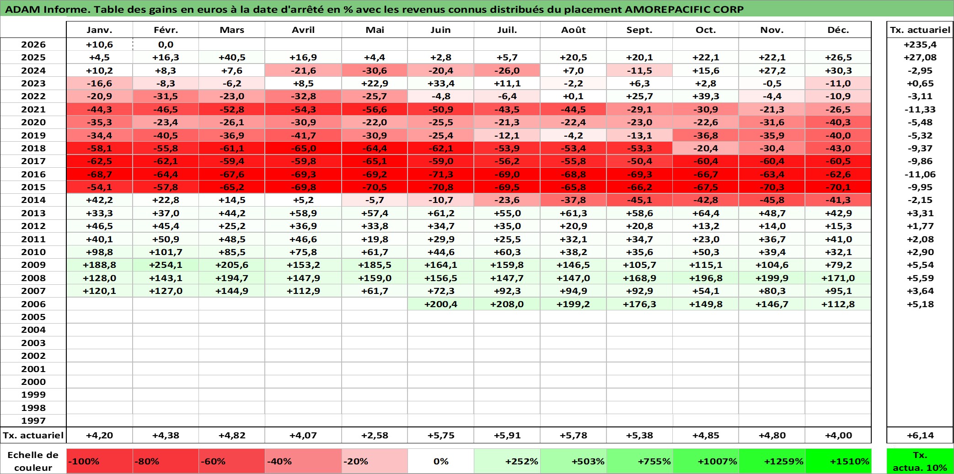Click the 2018 April value '-65,0'
This screenshot has width=954, height=474.
[303, 148]
